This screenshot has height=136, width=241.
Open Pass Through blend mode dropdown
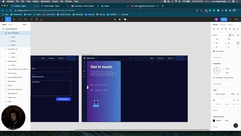(221, 94)
